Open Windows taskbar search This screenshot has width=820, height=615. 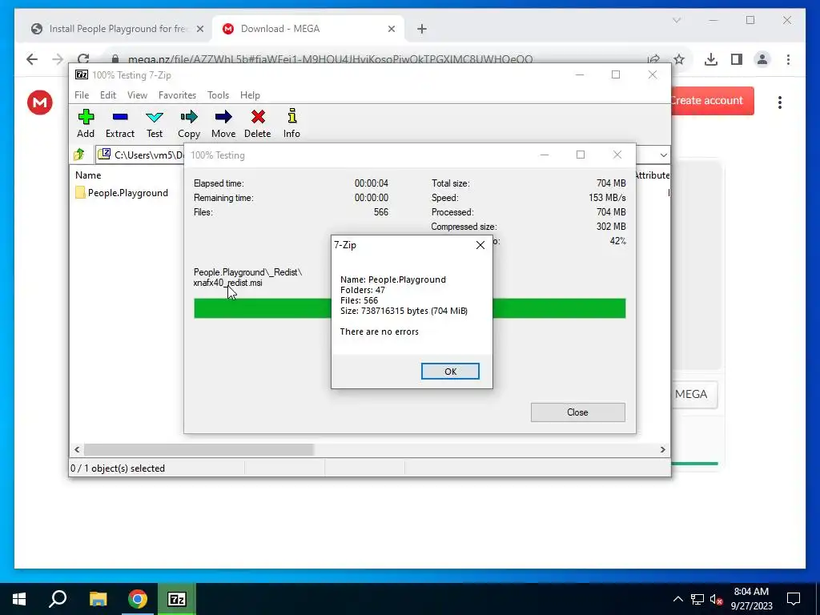tap(58, 599)
